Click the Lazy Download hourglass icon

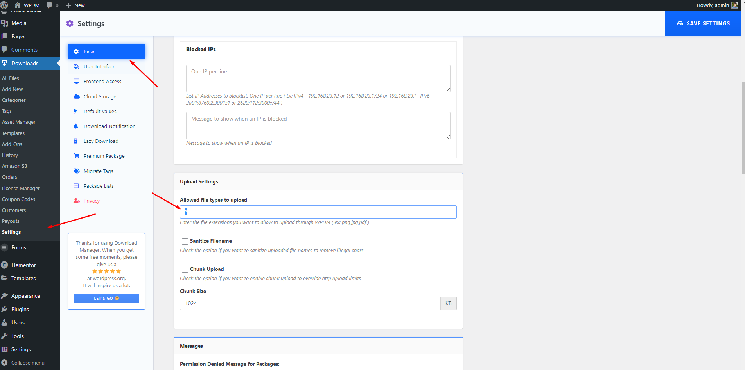[75, 141]
